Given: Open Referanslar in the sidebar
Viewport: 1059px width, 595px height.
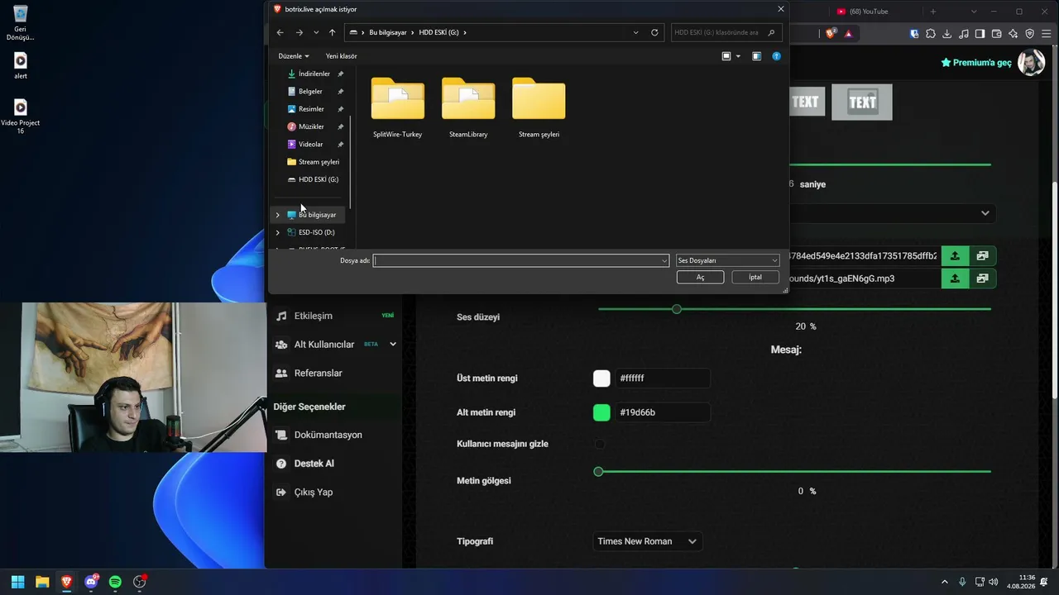Looking at the screenshot, I should pos(319,373).
